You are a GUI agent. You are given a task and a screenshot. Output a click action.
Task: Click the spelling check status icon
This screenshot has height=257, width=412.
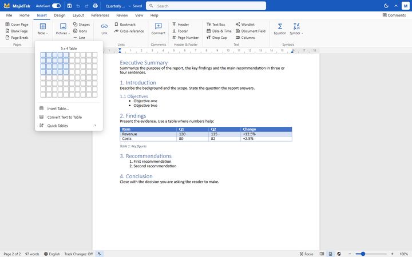click(100, 254)
